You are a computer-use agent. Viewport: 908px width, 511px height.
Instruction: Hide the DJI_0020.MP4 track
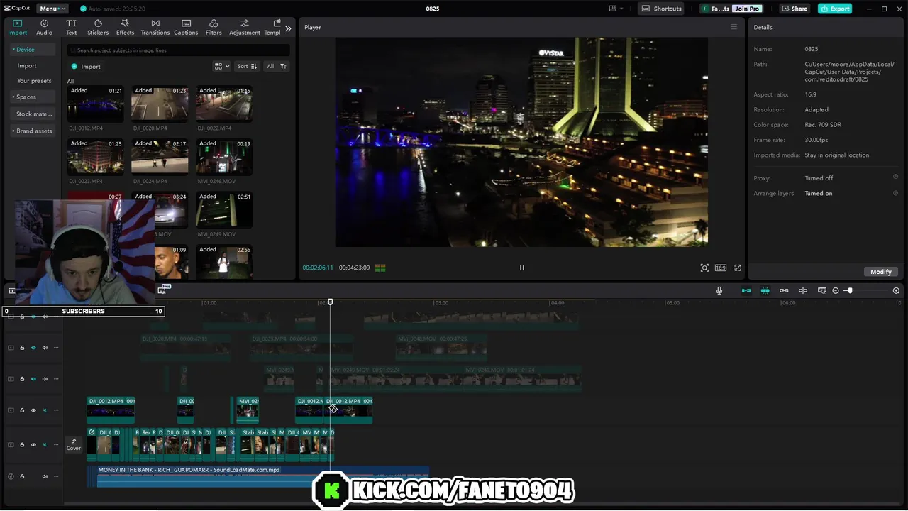point(33,348)
